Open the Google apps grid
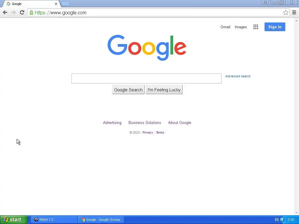 click(256, 27)
